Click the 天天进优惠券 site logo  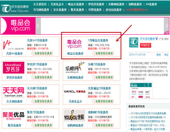15,8
